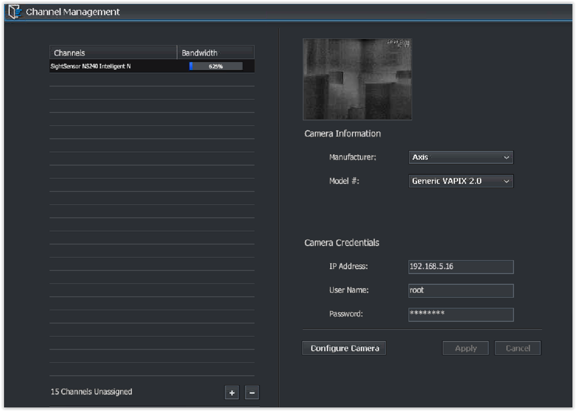Click the Bandwidth column header
This screenshot has width=576, height=411.
(x=216, y=53)
